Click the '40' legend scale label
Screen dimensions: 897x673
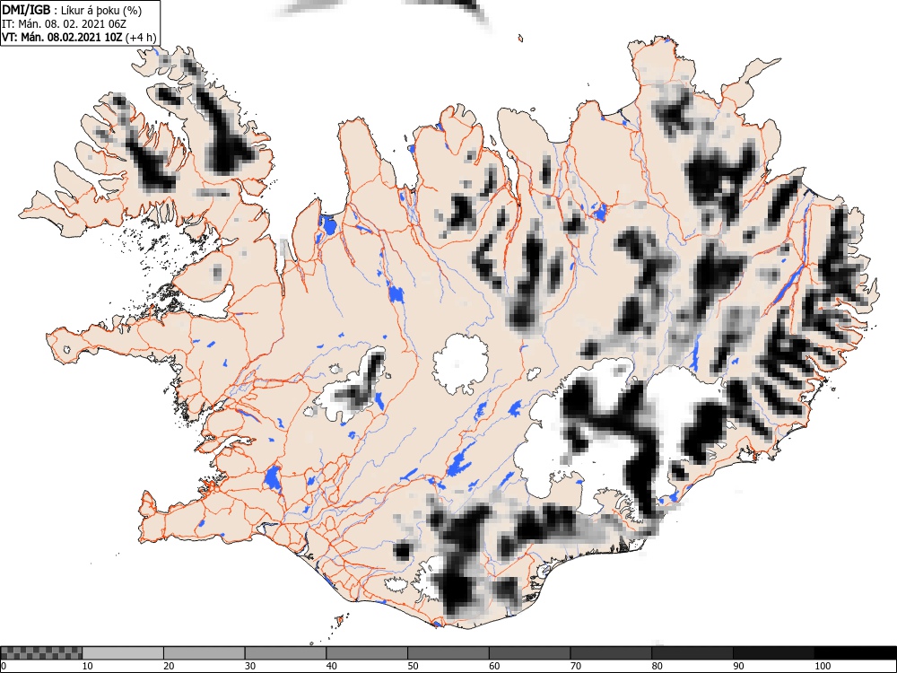point(331,666)
